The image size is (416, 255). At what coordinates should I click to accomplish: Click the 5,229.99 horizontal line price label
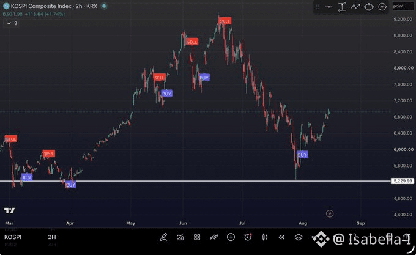pos(403,181)
